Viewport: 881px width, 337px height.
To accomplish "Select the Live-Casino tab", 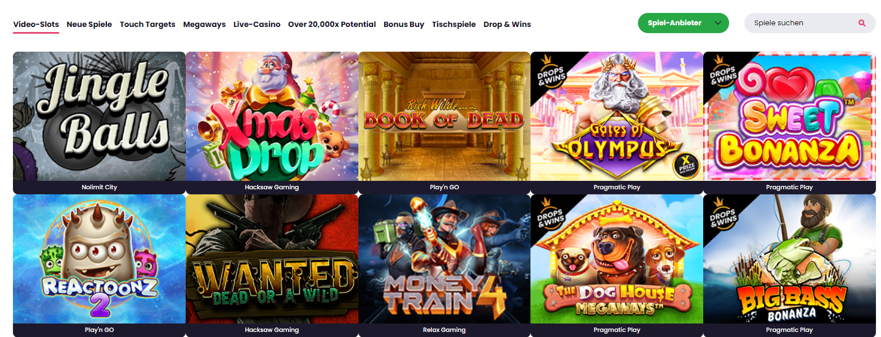I will 257,24.
